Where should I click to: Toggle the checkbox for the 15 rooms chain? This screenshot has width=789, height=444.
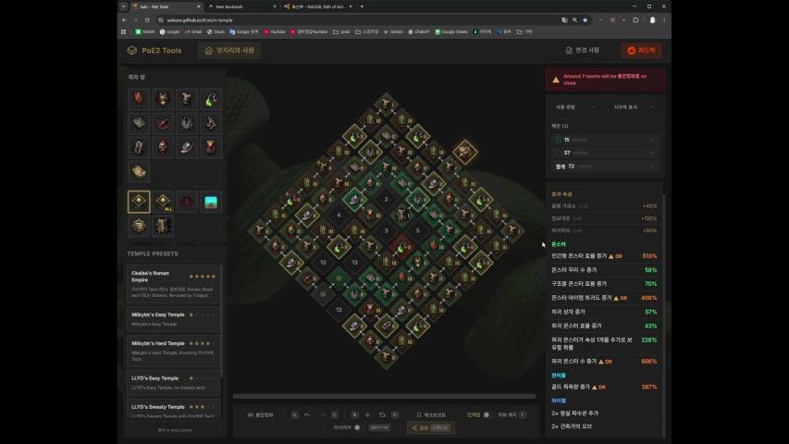(x=557, y=140)
